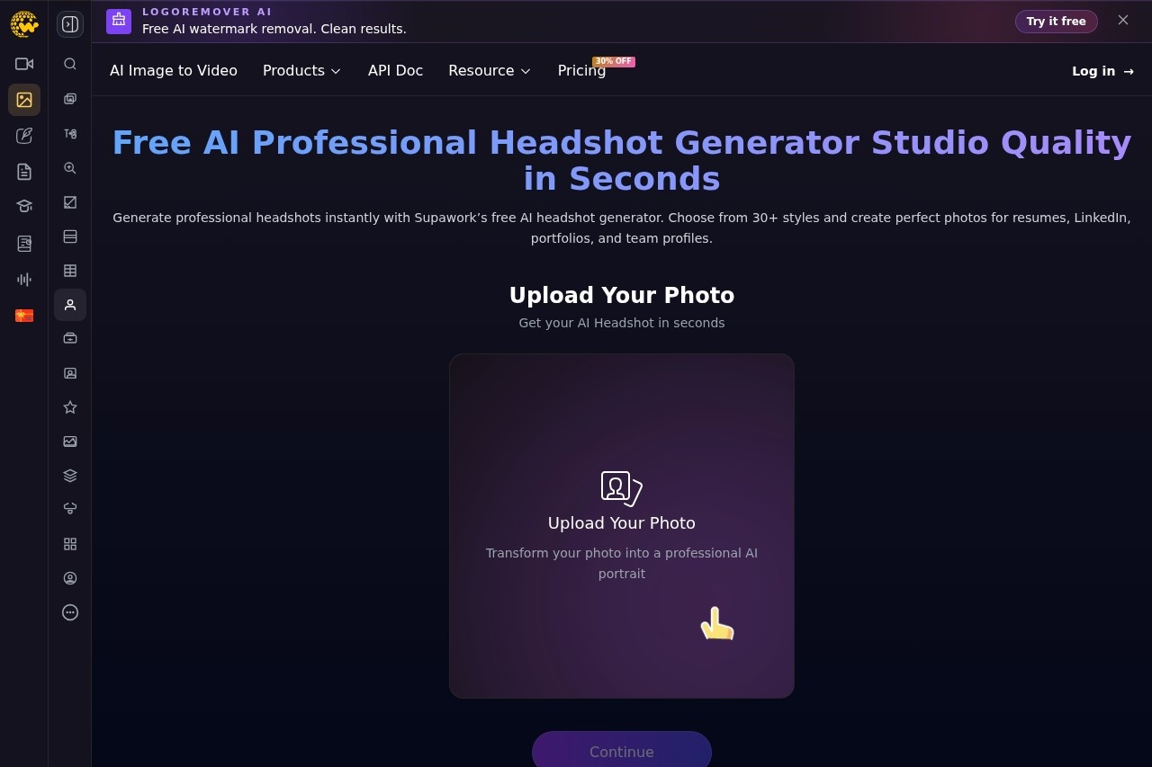Screen dimensions: 1152x767
Task: Expand the collapsed tool sidebar panel
Action: pyautogui.click(x=70, y=24)
